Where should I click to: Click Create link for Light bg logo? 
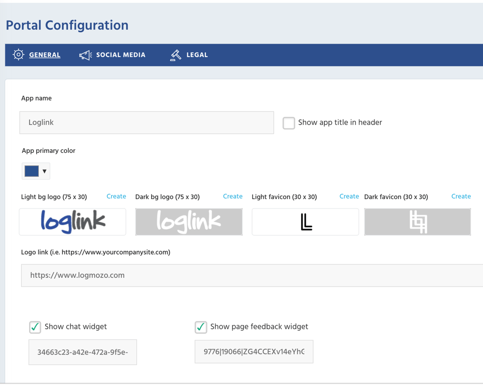click(116, 197)
